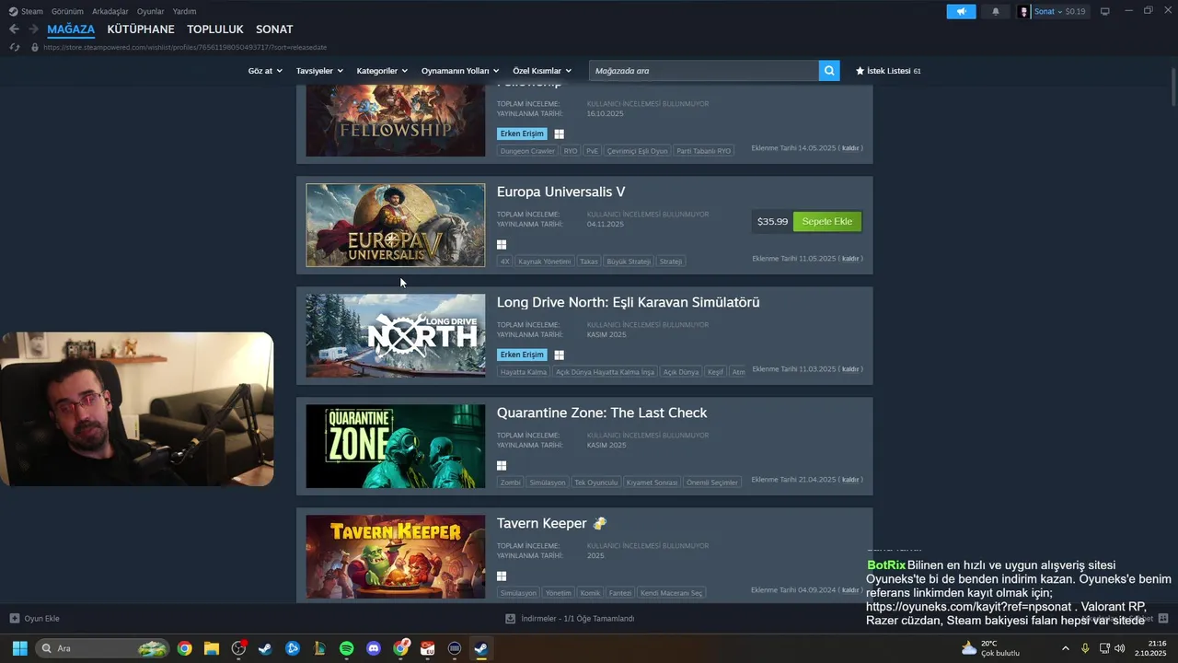Click the Dungeon Crawler tag on Fellowship
The height and width of the screenshot is (663, 1178).
pyautogui.click(x=527, y=151)
